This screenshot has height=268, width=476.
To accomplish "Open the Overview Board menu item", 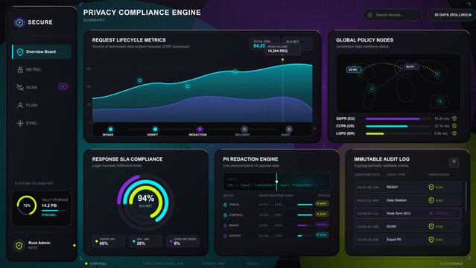I will coord(42,51).
